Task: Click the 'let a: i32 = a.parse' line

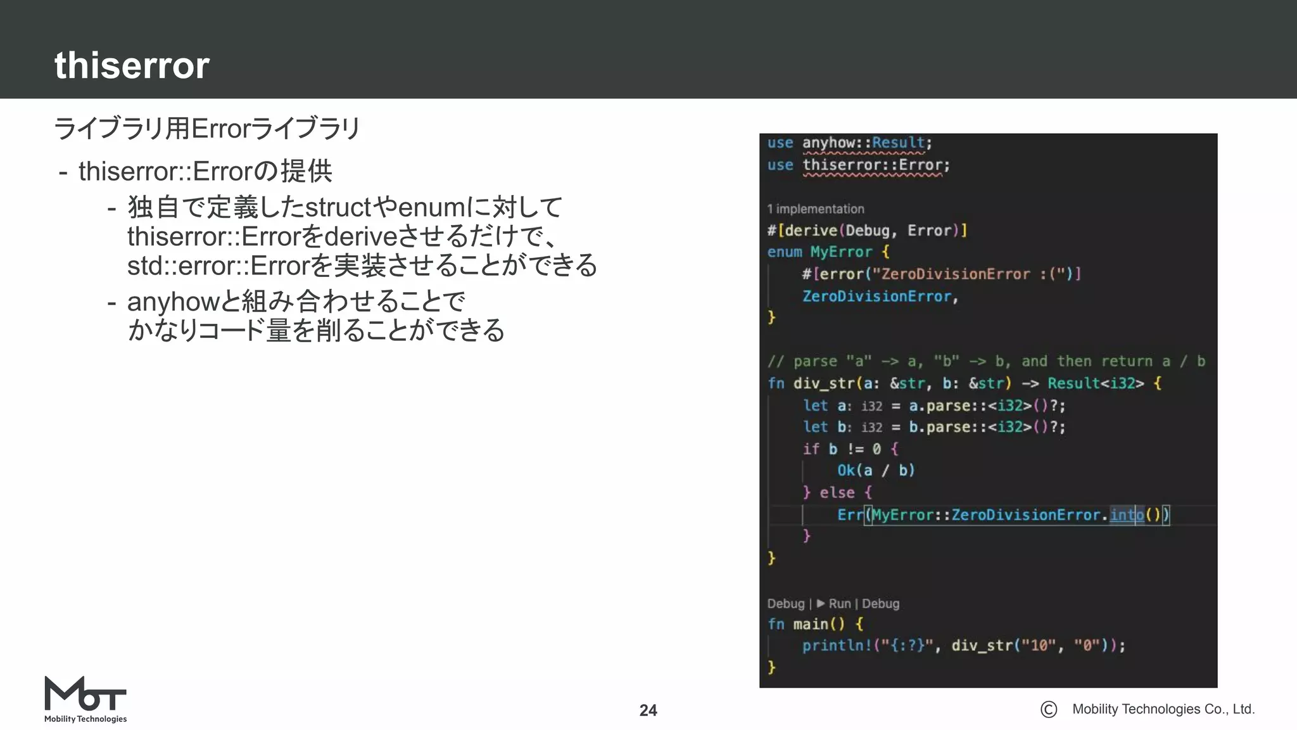Action: click(x=934, y=406)
